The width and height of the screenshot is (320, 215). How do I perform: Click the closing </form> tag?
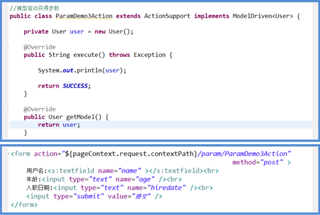24,205
